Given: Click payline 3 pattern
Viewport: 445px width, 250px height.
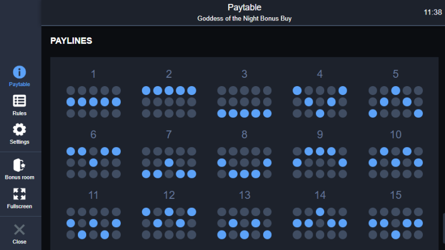Looking at the screenshot, I should point(244,102).
